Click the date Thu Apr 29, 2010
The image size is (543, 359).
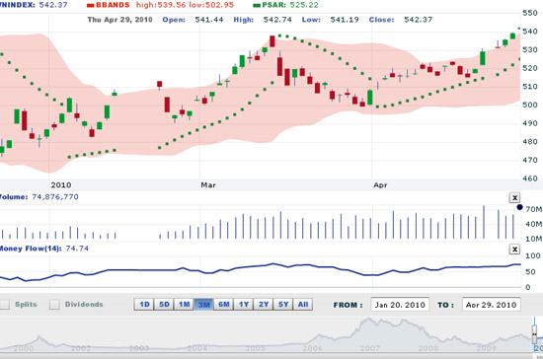point(119,20)
